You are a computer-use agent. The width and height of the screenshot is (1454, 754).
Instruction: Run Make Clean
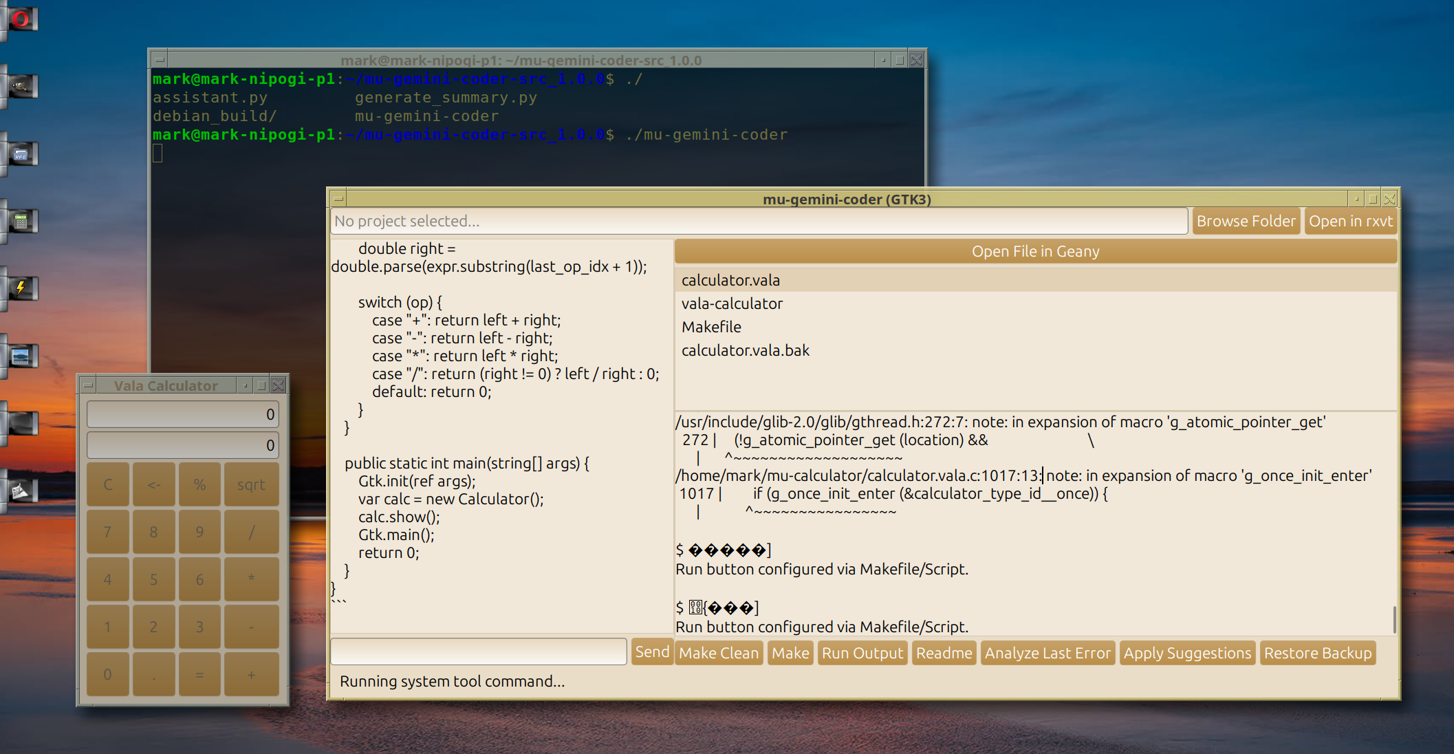click(719, 653)
